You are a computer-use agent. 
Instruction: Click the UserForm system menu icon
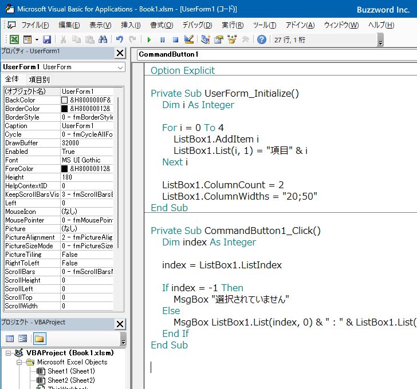pos(11,25)
